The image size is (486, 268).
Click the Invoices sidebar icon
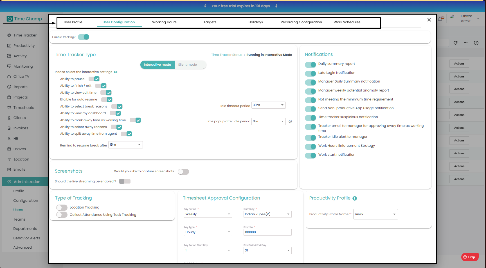pyautogui.click(x=9, y=128)
